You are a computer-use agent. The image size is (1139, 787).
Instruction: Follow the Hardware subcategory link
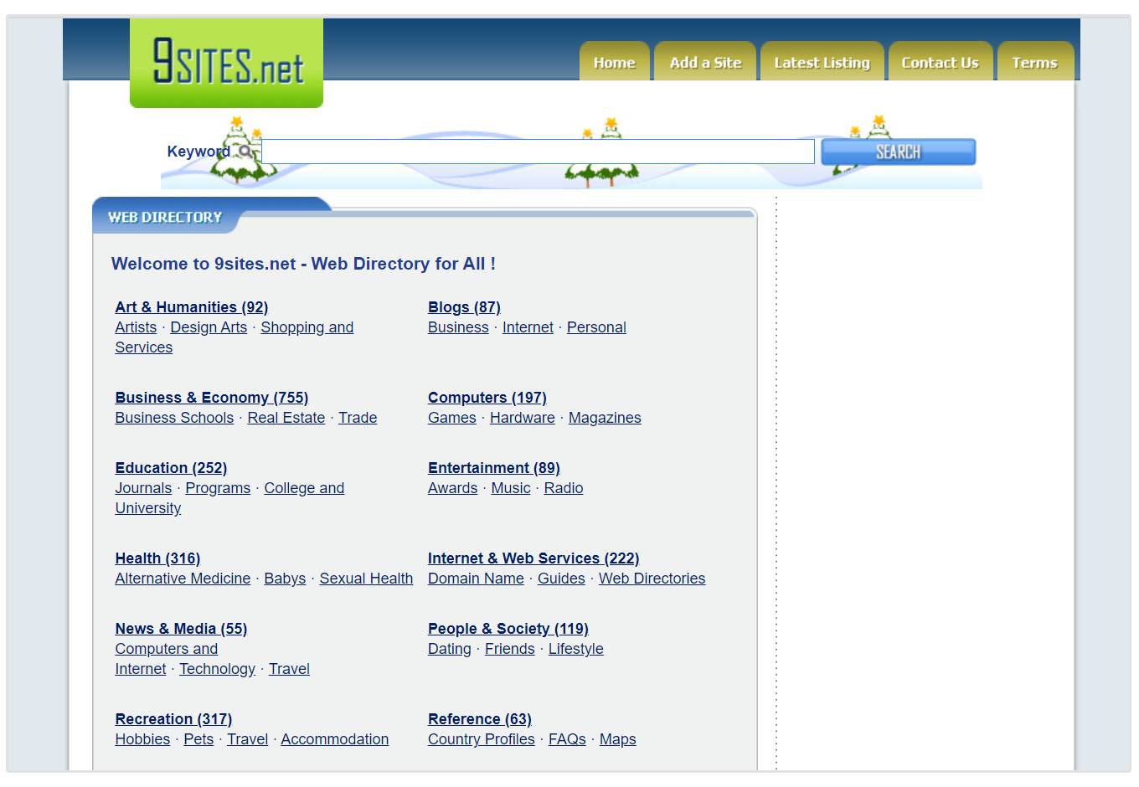coord(522,418)
